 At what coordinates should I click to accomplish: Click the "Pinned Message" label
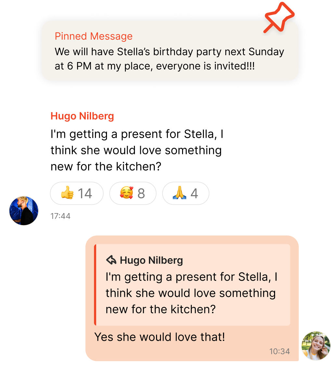[x=94, y=36]
